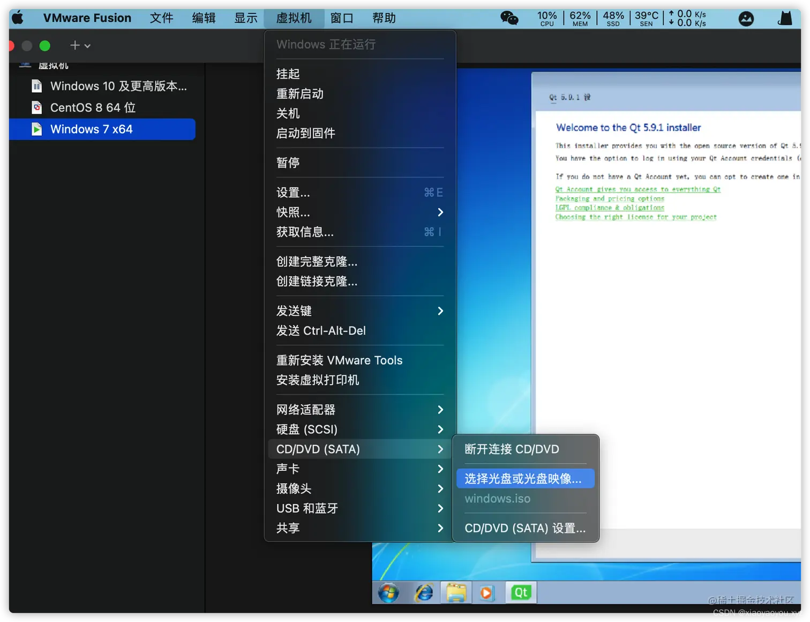
Task: Select 重新安装 VMware Tools
Action: click(x=359, y=360)
